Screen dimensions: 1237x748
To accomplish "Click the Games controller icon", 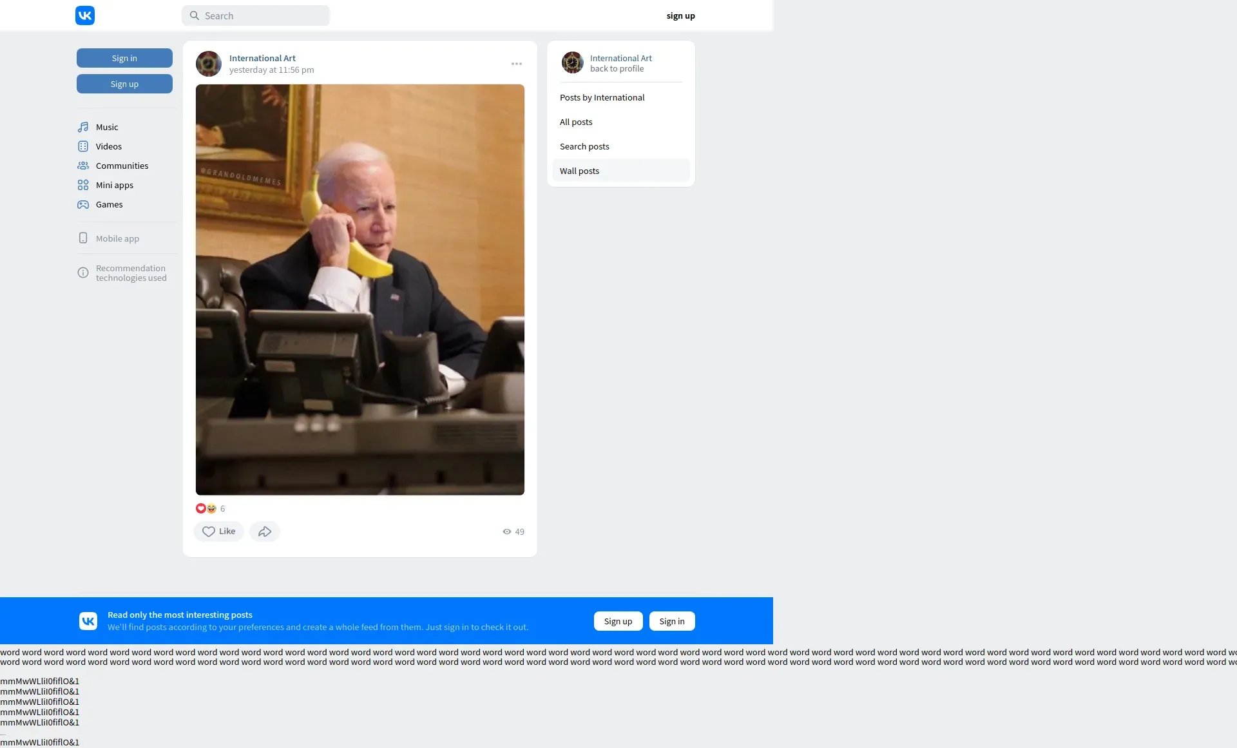I will (x=83, y=204).
